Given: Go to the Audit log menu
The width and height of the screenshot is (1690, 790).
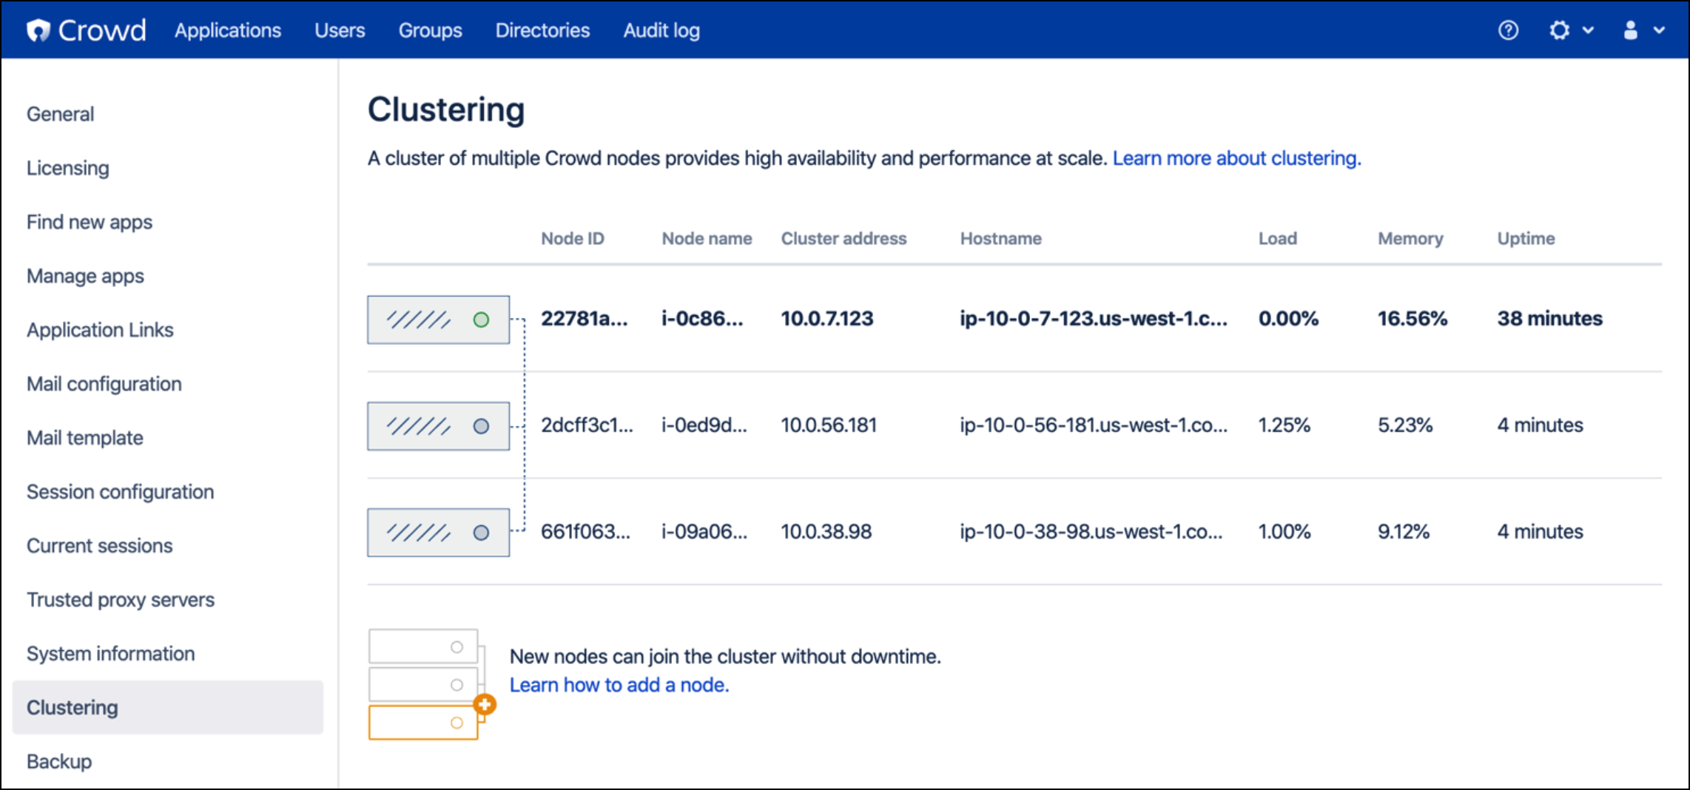Looking at the screenshot, I should tap(661, 30).
